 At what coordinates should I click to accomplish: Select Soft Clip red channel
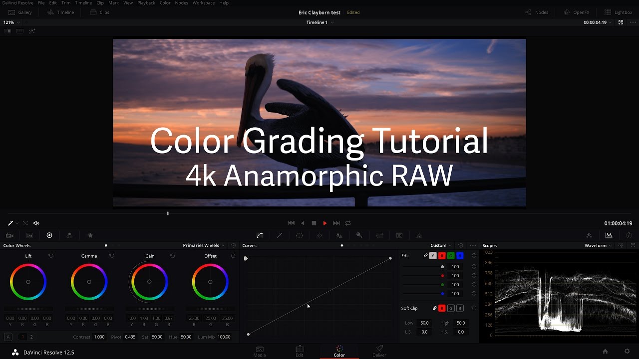click(x=442, y=308)
